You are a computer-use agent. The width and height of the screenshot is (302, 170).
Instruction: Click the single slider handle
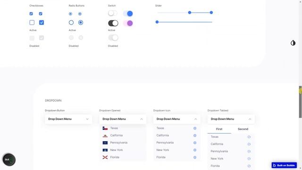[157, 22]
